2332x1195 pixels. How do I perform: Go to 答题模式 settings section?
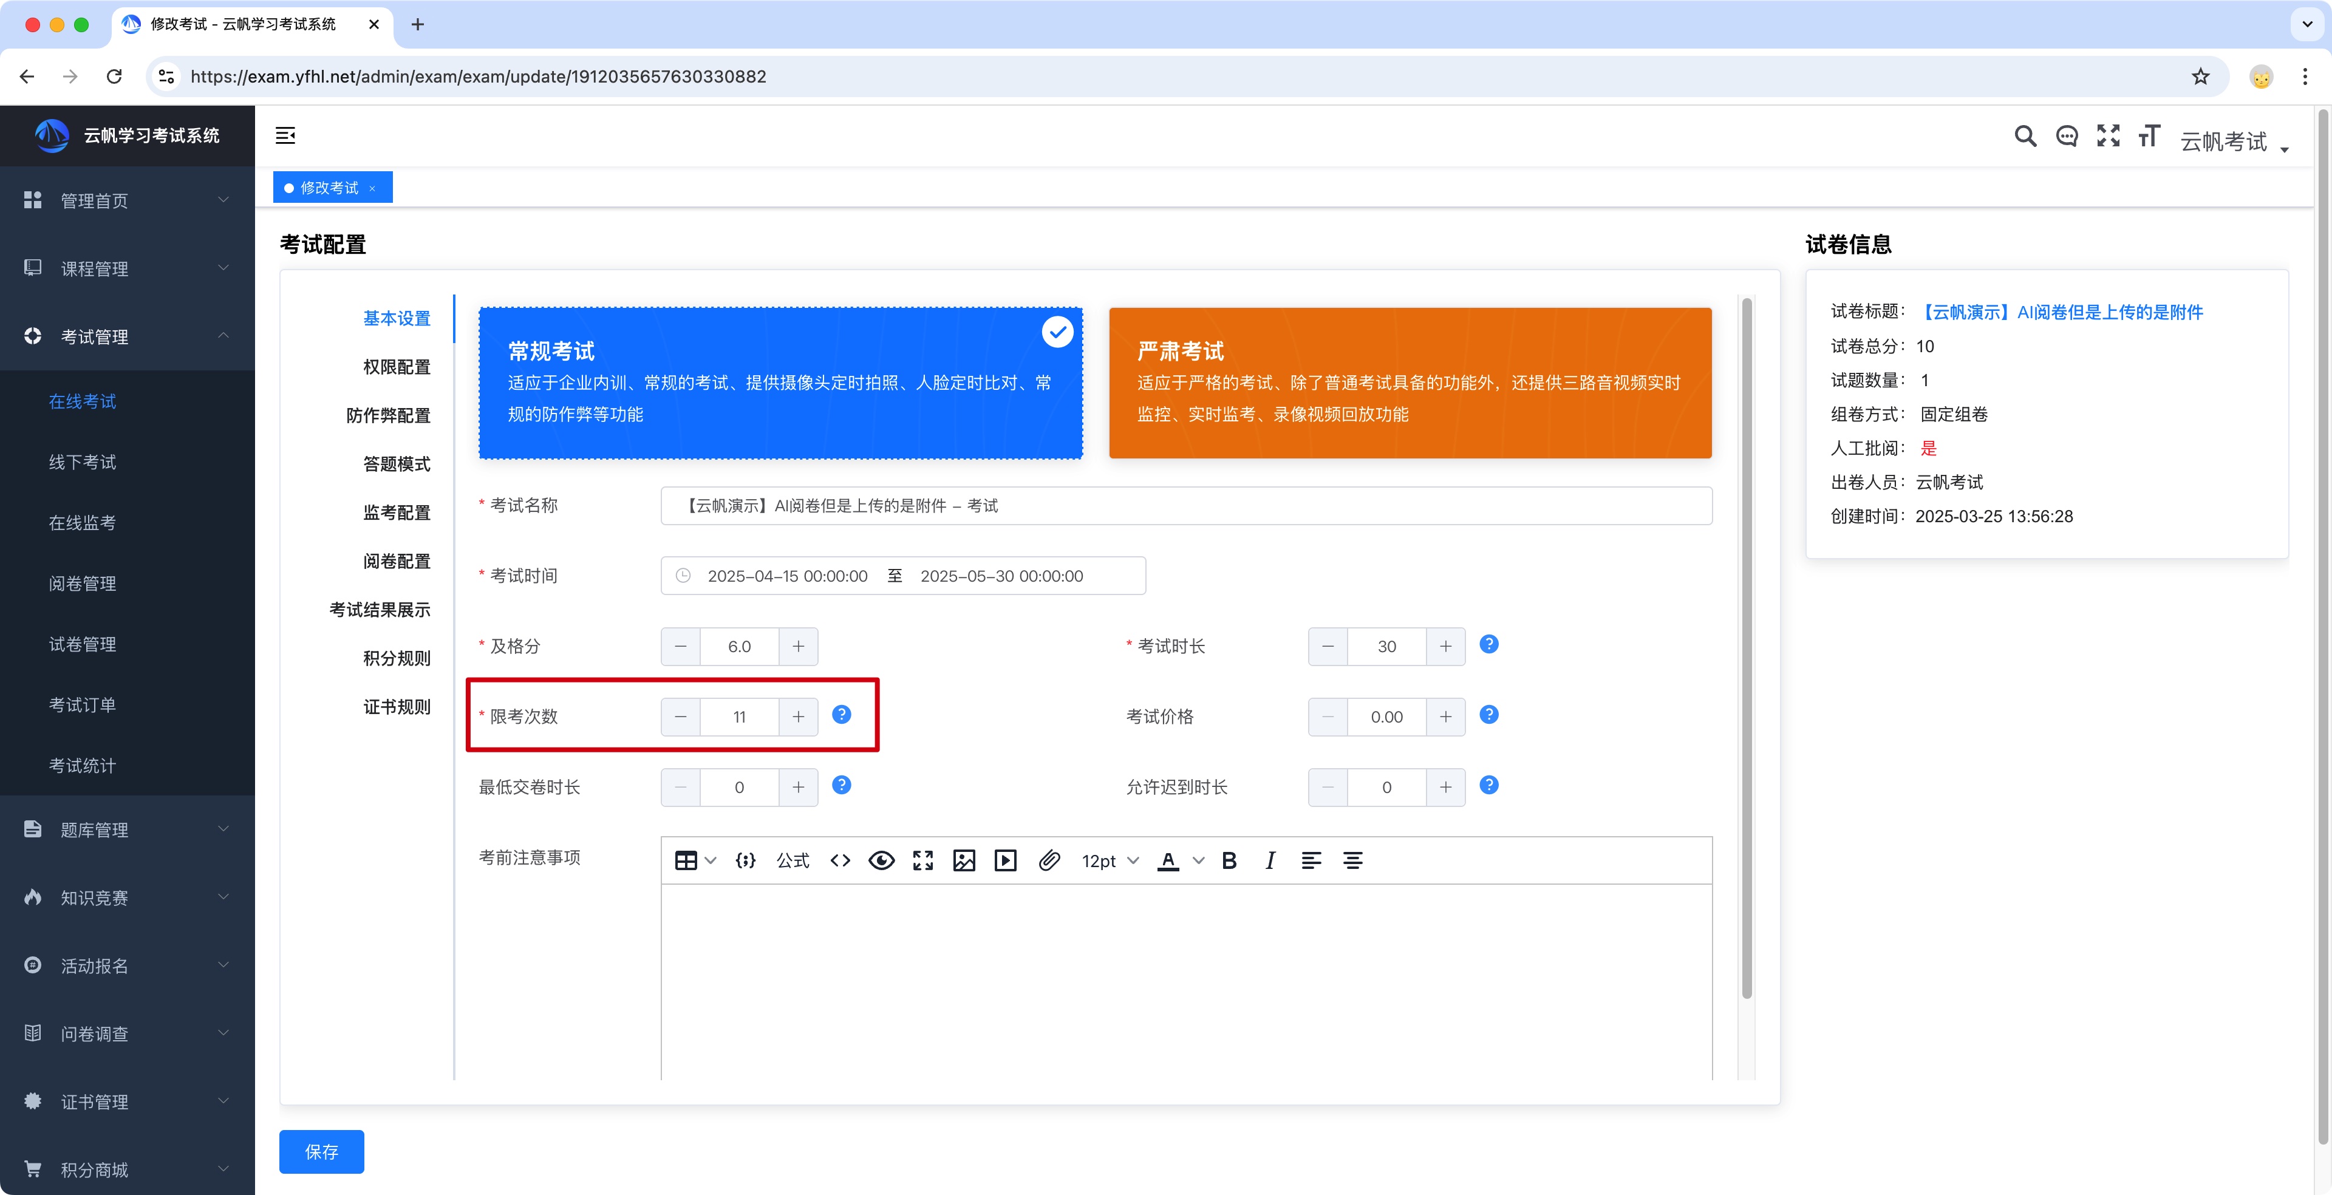point(397,463)
